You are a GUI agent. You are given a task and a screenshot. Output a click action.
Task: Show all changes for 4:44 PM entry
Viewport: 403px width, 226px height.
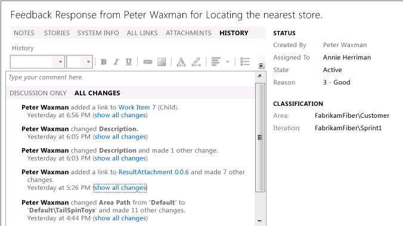point(120,218)
